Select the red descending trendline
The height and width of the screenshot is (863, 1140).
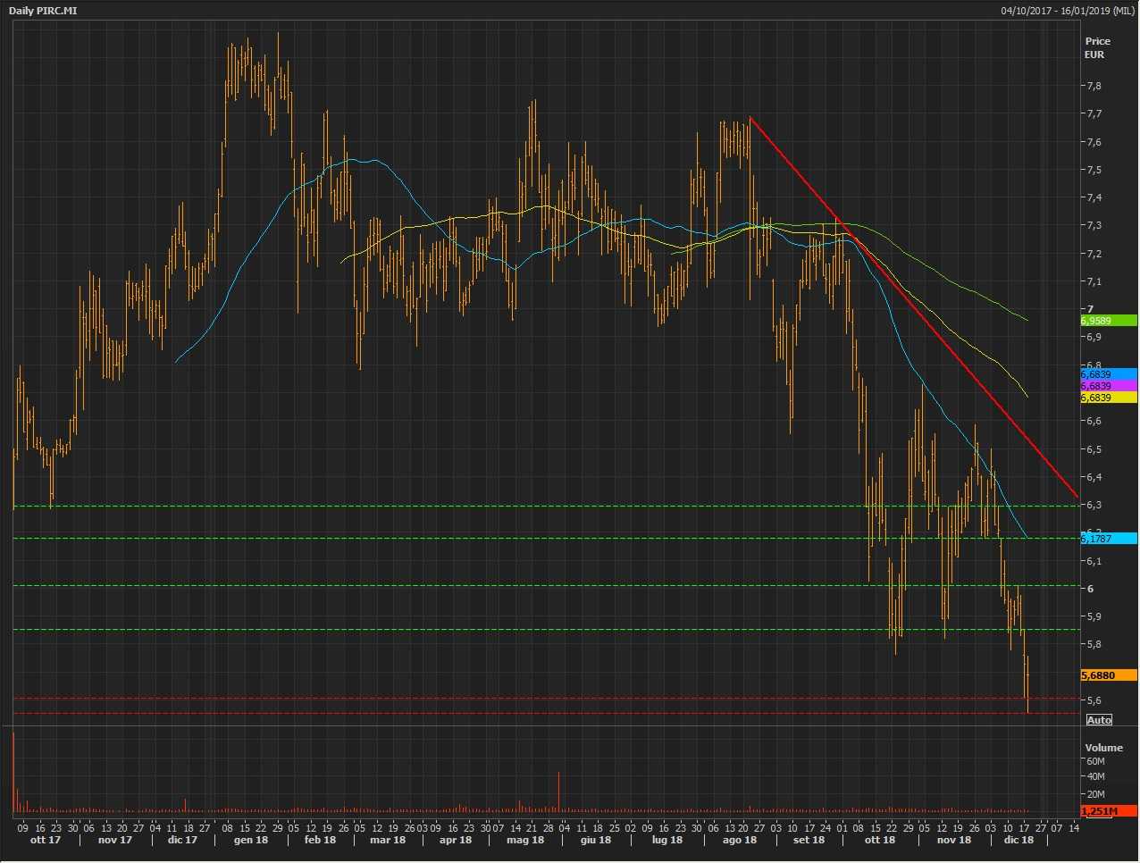tap(911, 304)
